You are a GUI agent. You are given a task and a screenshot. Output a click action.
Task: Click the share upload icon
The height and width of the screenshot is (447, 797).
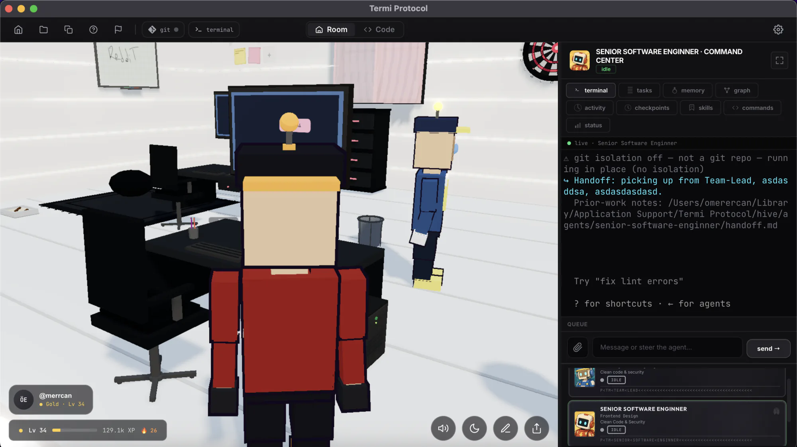click(x=536, y=428)
